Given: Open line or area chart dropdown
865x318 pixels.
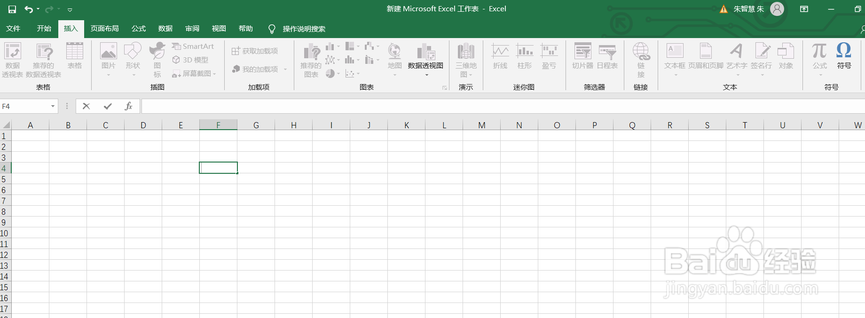Looking at the screenshot, I should tap(332, 60).
